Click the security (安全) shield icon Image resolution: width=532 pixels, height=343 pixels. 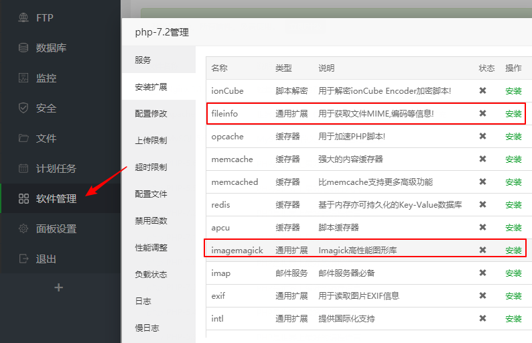[x=23, y=108]
